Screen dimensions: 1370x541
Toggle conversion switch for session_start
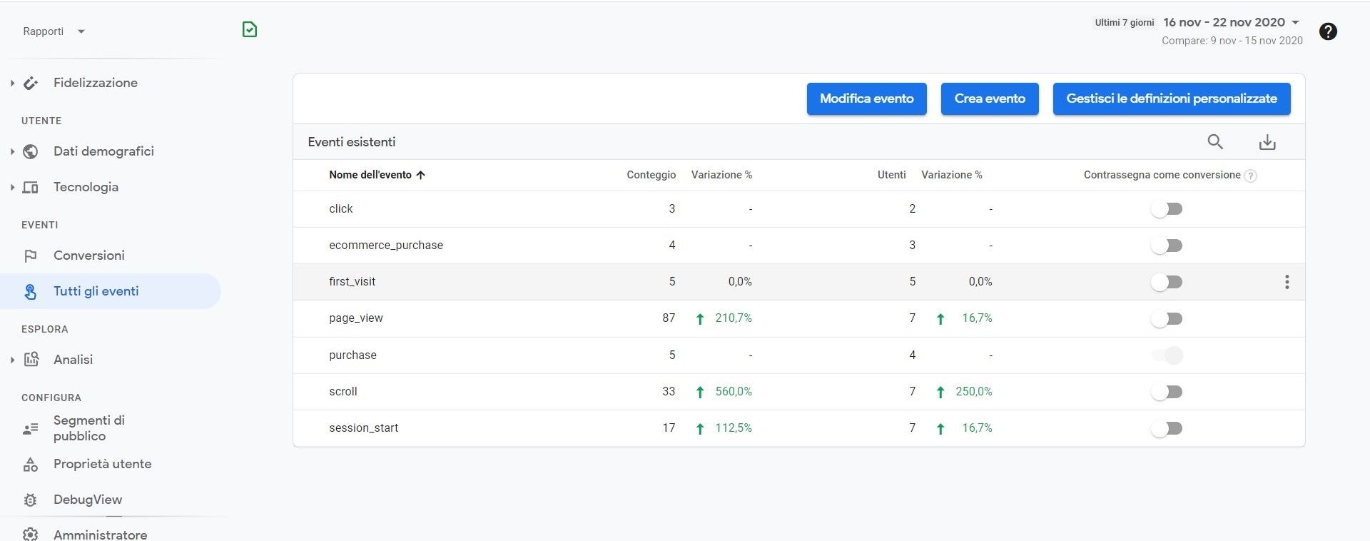[x=1167, y=428]
